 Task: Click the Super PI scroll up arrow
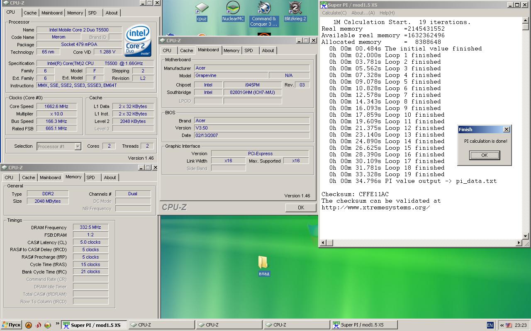[526, 20]
